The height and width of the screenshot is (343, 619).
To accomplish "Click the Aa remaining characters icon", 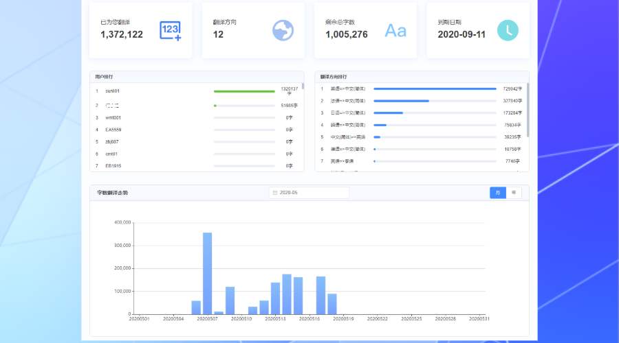I will pyautogui.click(x=395, y=30).
